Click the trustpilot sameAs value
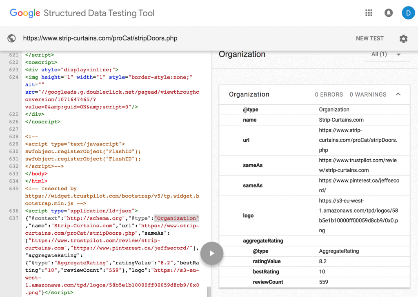The height and width of the screenshot is (297, 418). pyautogui.click(x=358, y=165)
